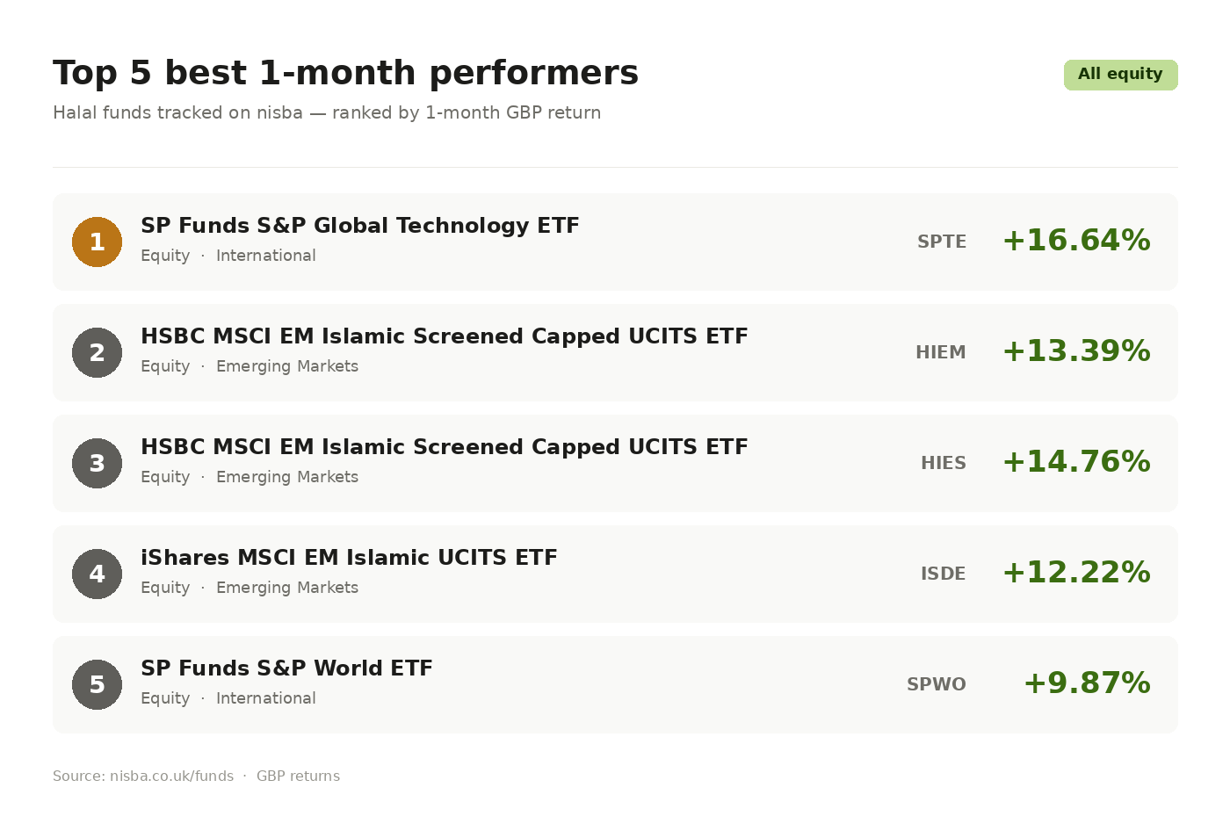Viewport: 1230px width, 838px height.
Task: Click the gray rank 4 badge
Action: (97, 574)
